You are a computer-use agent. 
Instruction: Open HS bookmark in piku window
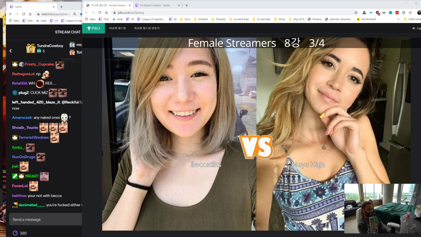pos(130,19)
